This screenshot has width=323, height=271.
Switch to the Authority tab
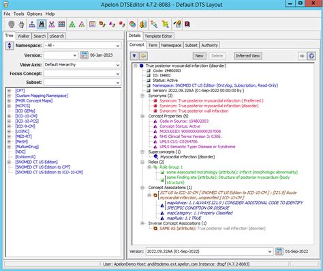coord(209,45)
